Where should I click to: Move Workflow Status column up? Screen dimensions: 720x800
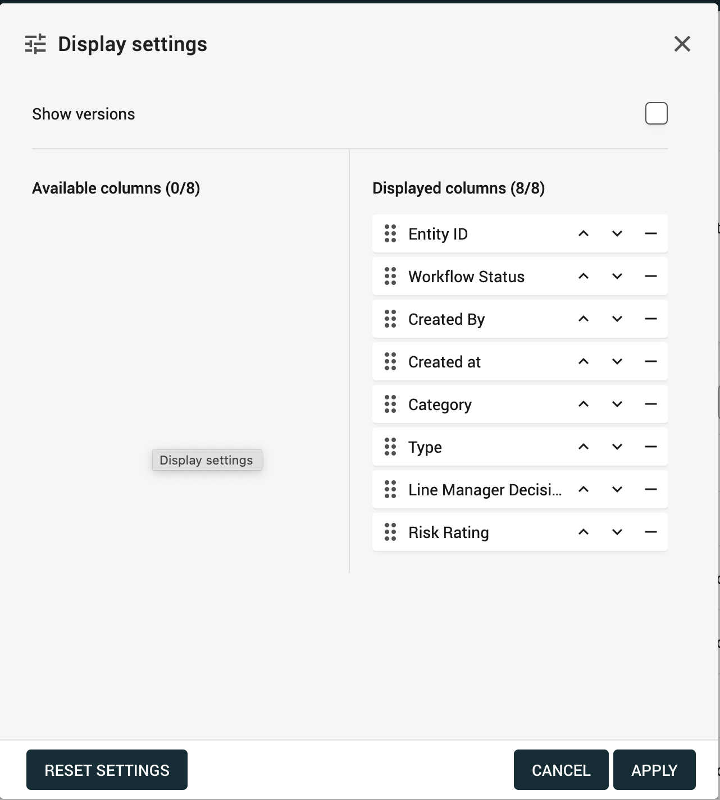[584, 276]
